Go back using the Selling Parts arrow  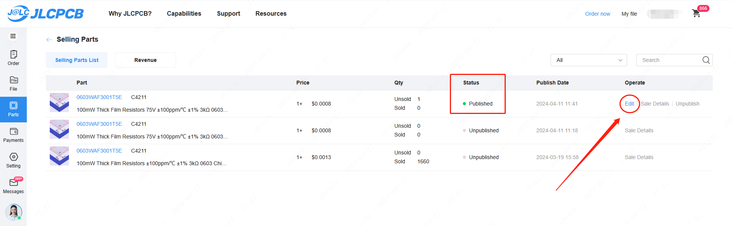(49, 40)
